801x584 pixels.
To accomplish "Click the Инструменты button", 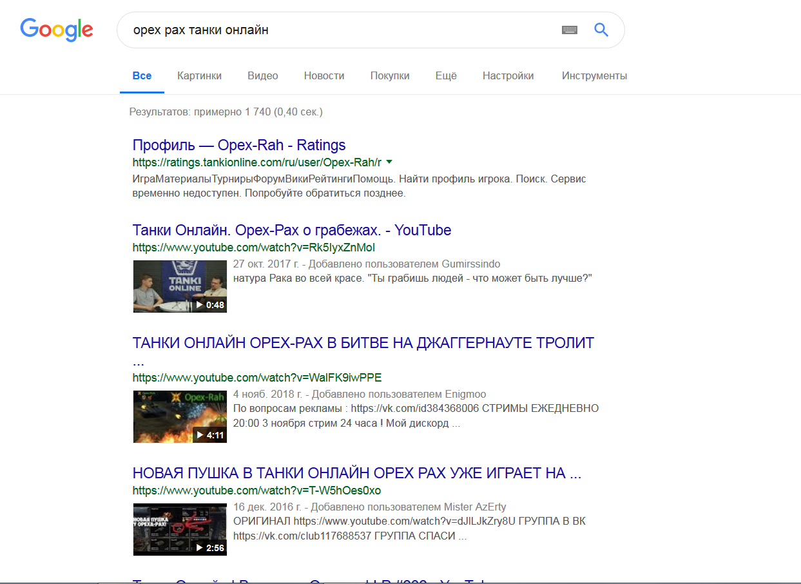I will point(594,75).
